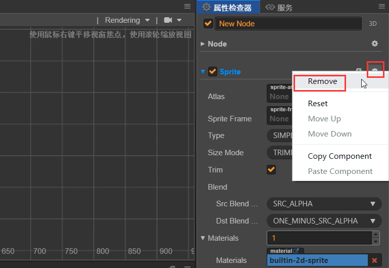Open the scene panel hamburger menu

click(187, 7)
